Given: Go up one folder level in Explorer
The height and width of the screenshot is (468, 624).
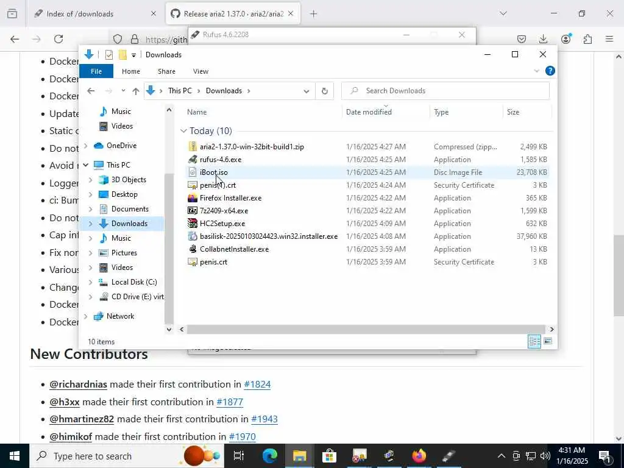Looking at the screenshot, I should pyautogui.click(x=136, y=91).
